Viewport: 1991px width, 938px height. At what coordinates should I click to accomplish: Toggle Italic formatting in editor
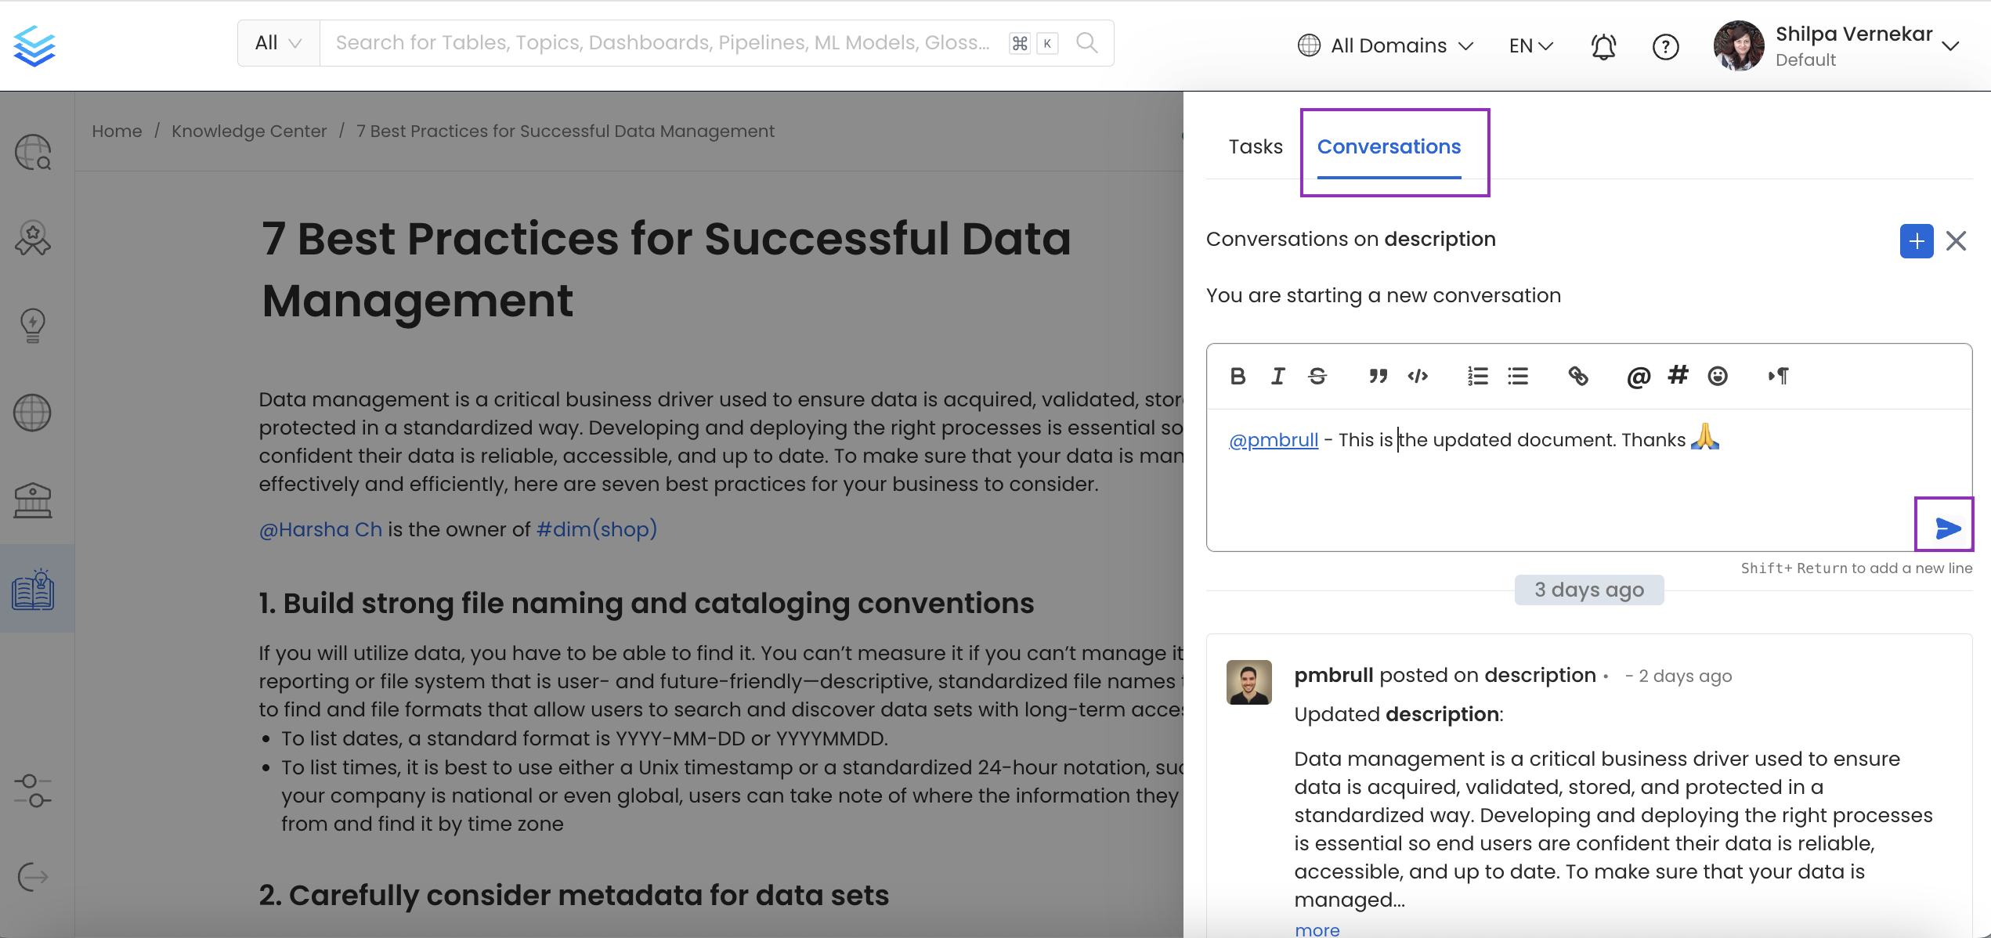click(x=1277, y=377)
